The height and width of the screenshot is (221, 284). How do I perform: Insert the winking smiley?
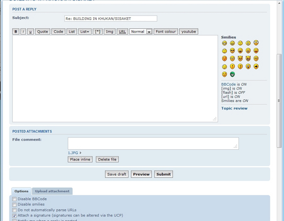click(x=224, y=66)
